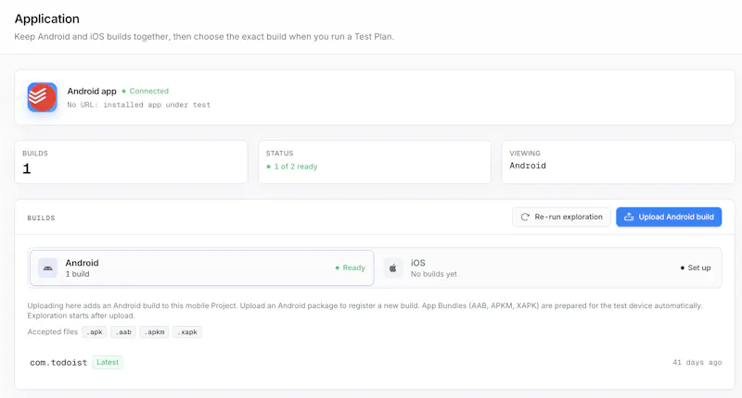742x398 pixels.
Task: Click the Viewing card showing Android
Action: pos(618,162)
